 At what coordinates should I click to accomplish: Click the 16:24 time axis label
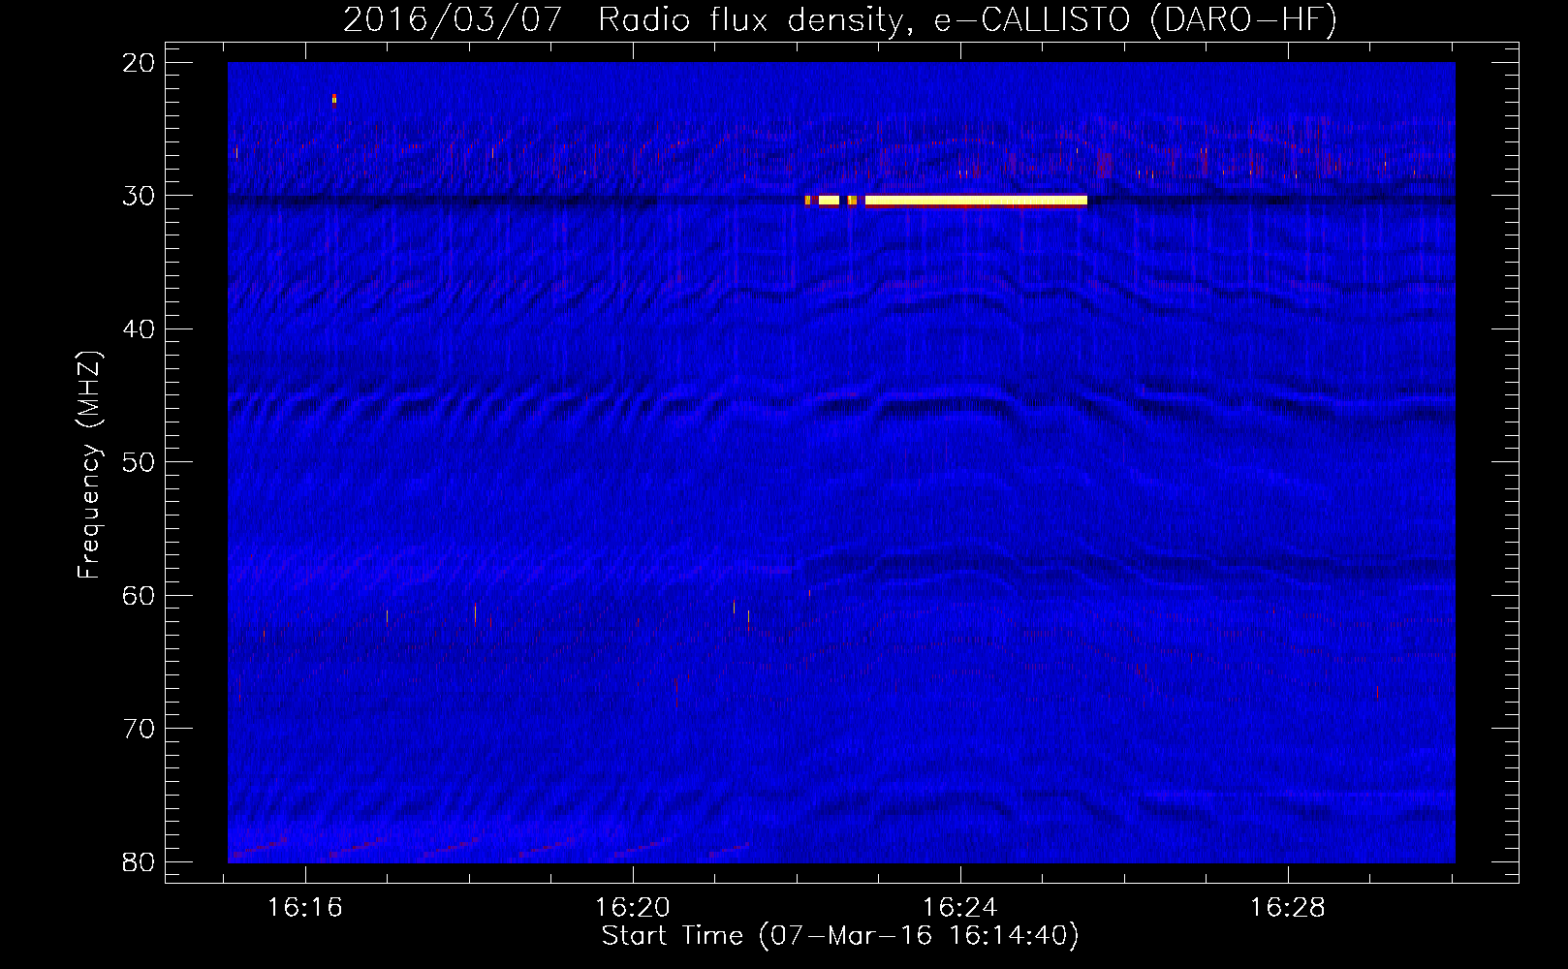click(x=960, y=908)
